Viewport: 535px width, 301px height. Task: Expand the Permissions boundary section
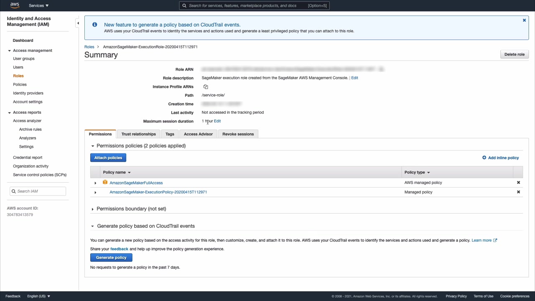93,209
